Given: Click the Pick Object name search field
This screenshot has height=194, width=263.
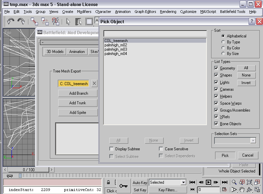Looking at the screenshot, I should click(x=155, y=33).
